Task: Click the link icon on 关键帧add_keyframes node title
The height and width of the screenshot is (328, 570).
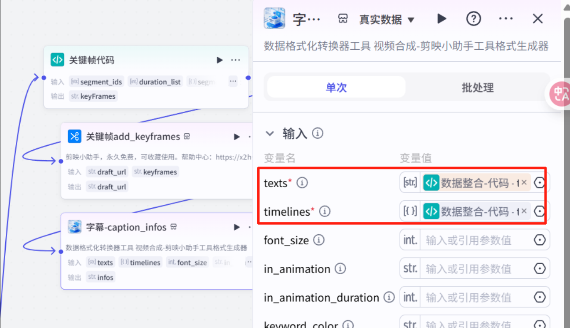Action: click(187, 136)
